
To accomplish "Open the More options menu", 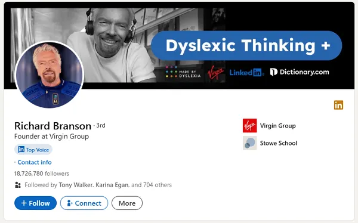I will 127,203.
